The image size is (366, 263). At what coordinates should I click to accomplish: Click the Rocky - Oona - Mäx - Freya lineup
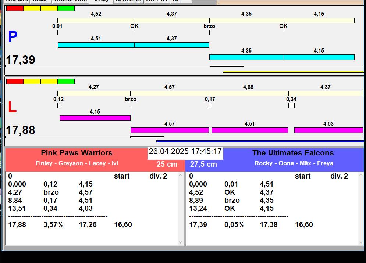point(294,163)
